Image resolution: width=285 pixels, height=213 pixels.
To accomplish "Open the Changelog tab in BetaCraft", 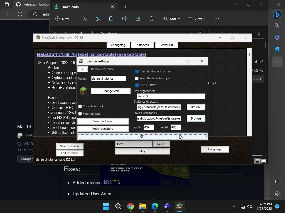I will click(118, 45).
